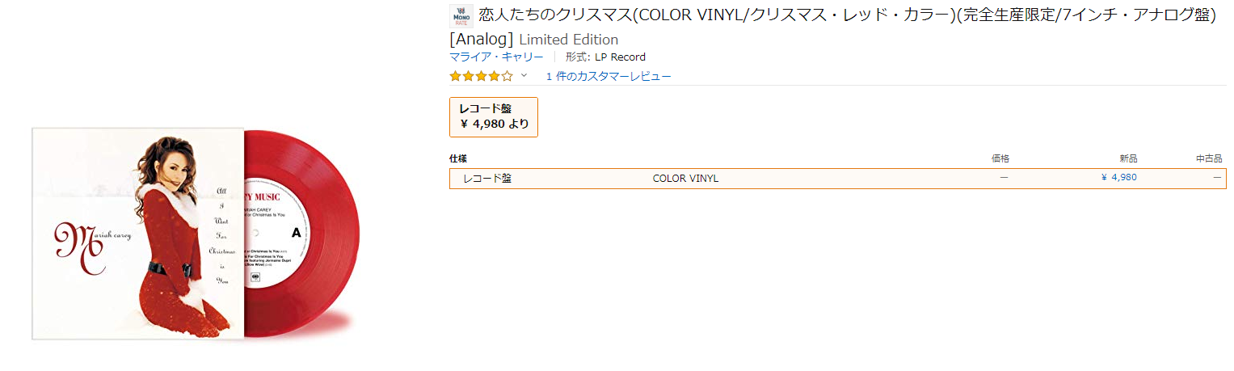The image size is (1234, 371).
Task: Click the 新品 column header
Action: 1127,158
